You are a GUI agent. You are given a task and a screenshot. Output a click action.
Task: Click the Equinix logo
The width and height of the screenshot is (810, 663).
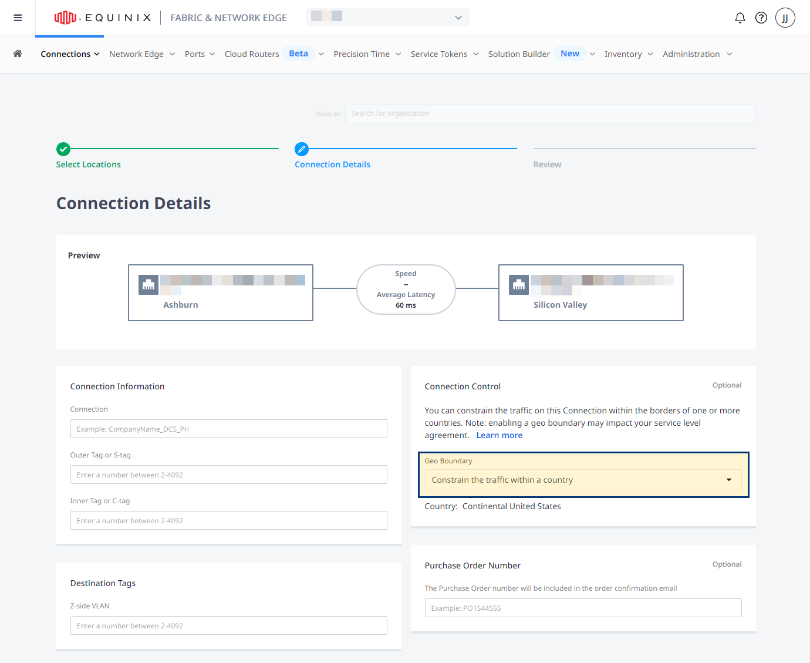pos(103,18)
